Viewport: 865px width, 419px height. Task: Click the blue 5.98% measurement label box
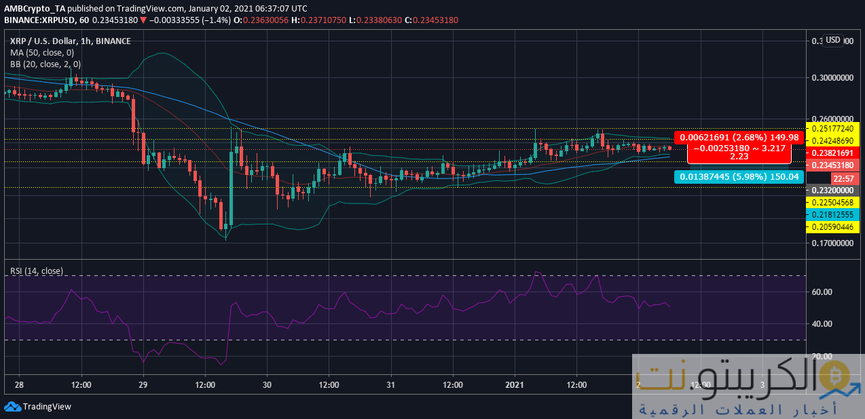tap(738, 176)
